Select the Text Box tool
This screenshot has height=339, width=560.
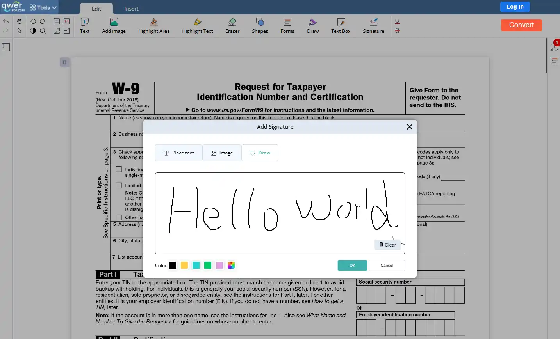[x=341, y=26]
